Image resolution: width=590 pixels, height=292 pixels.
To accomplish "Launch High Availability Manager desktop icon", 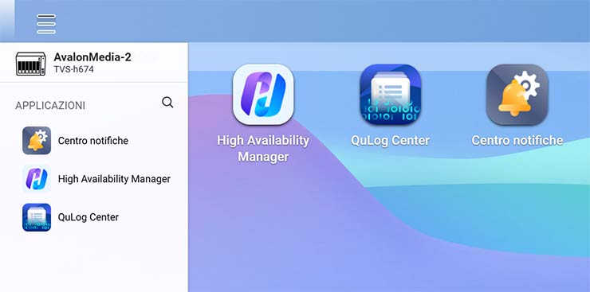I will pos(263,94).
